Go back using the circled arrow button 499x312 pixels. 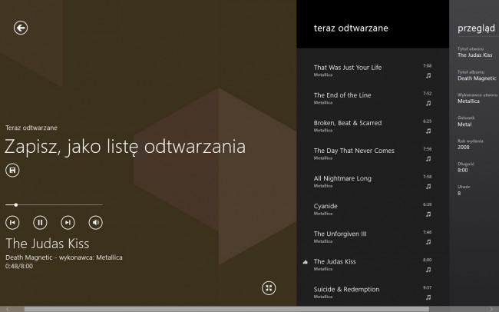(x=21, y=28)
